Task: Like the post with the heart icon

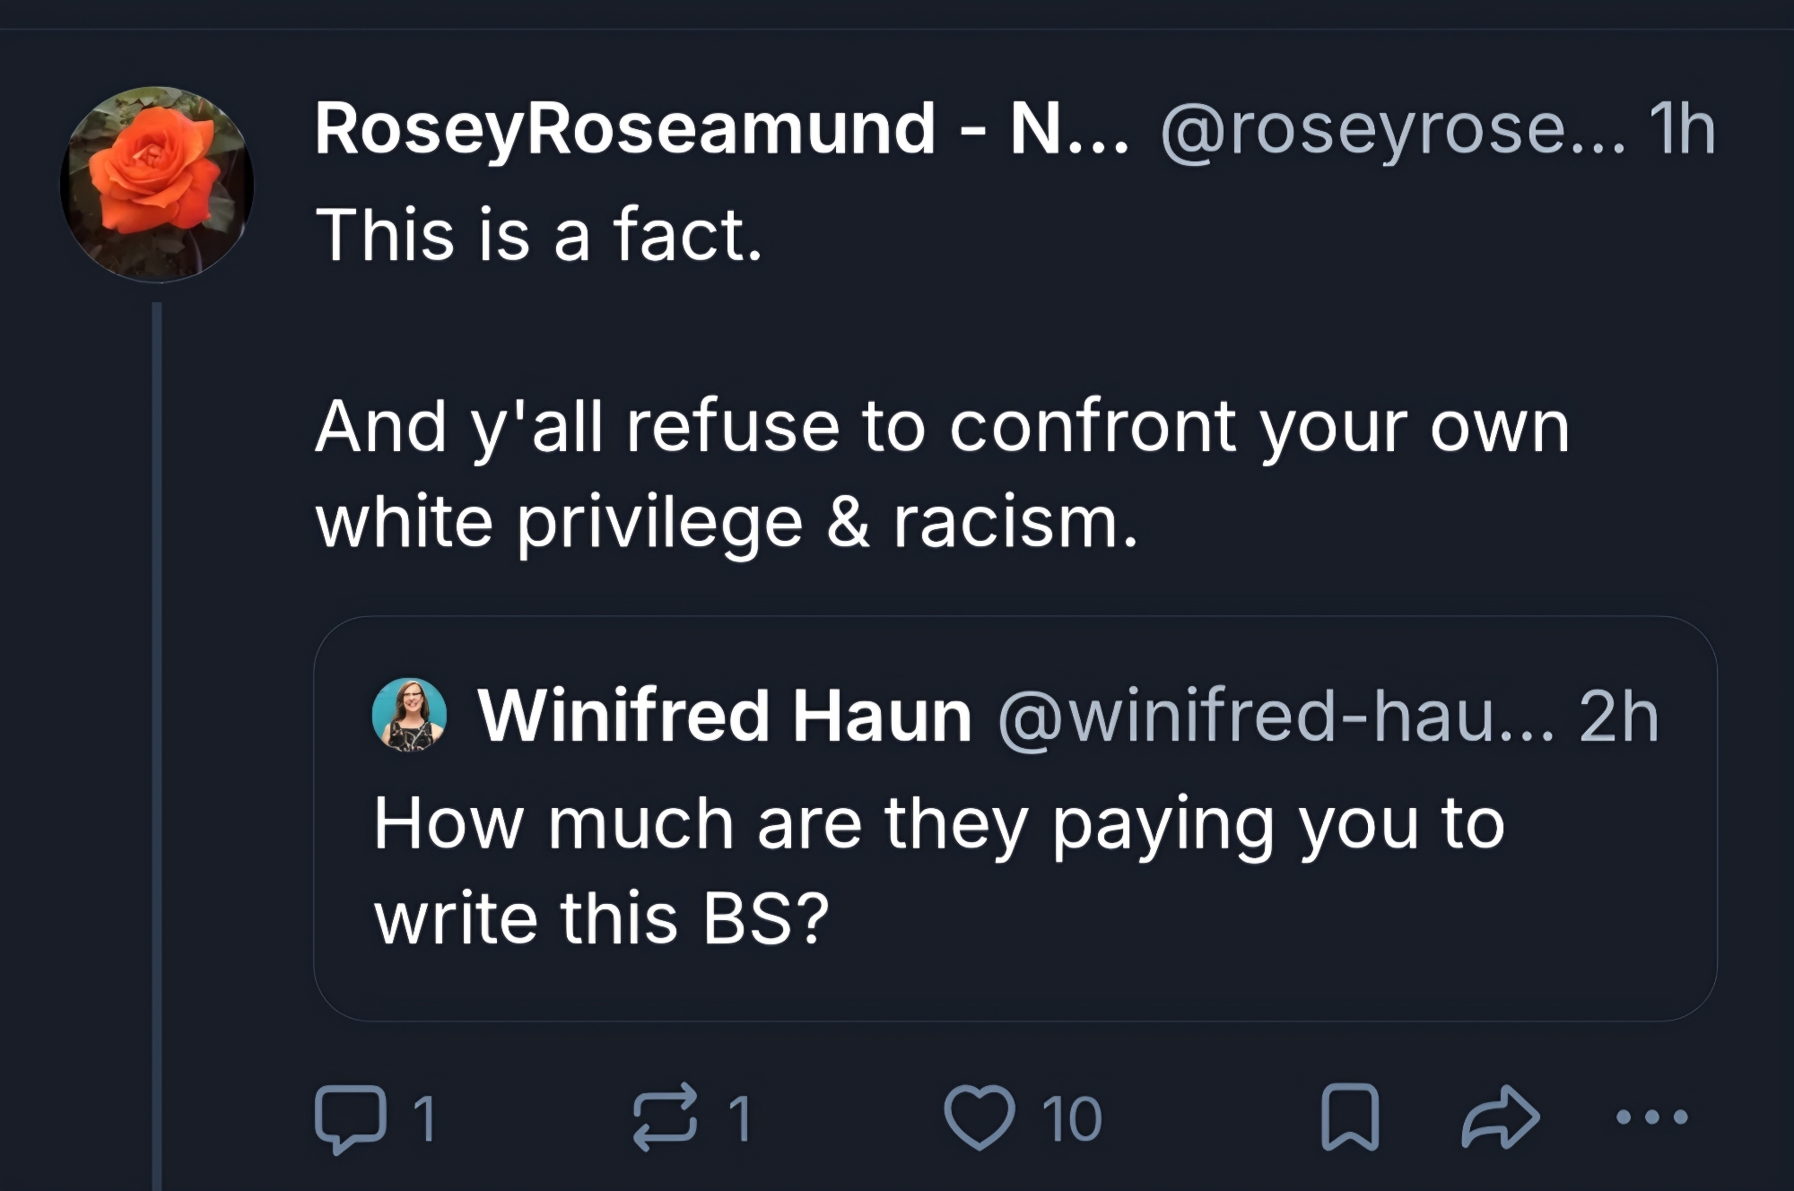Action: [x=979, y=1117]
